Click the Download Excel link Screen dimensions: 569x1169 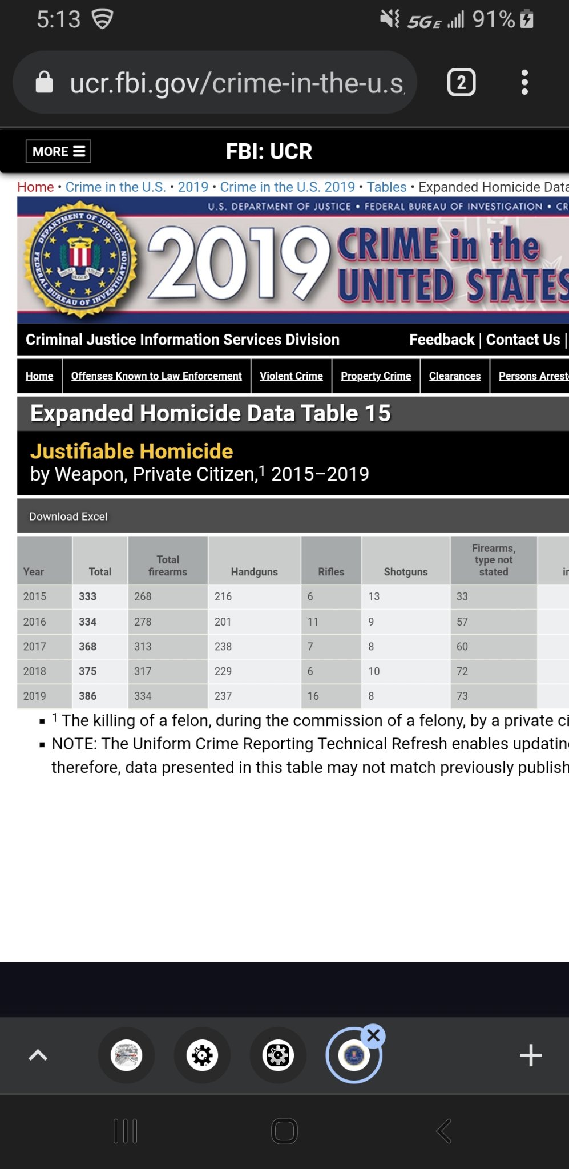[x=68, y=517]
